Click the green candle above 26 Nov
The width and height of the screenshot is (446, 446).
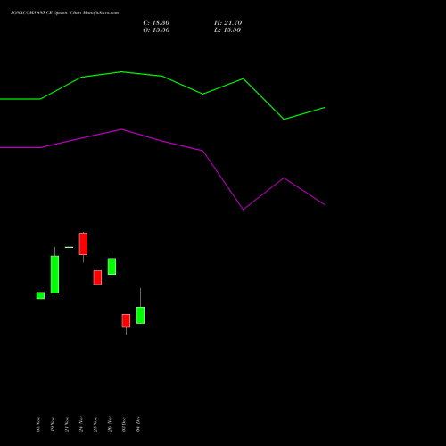[111, 266]
